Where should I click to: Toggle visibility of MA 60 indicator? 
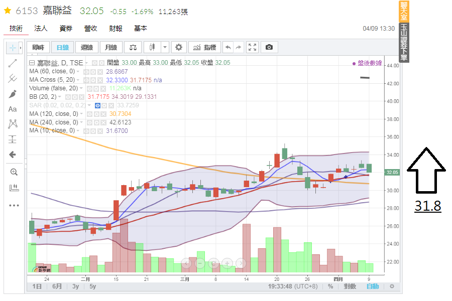(x=86, y=72)
